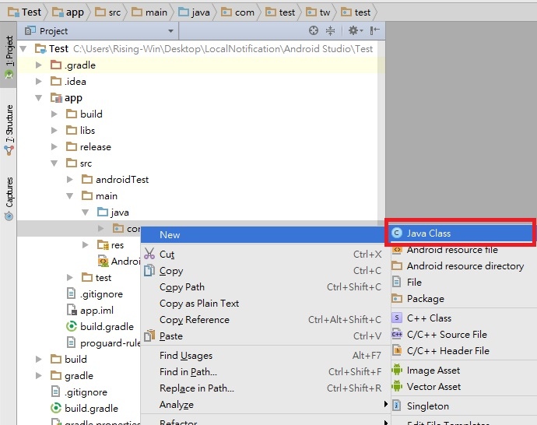
Task: Choose Copy as Plain Text
Action: point(263,304)
